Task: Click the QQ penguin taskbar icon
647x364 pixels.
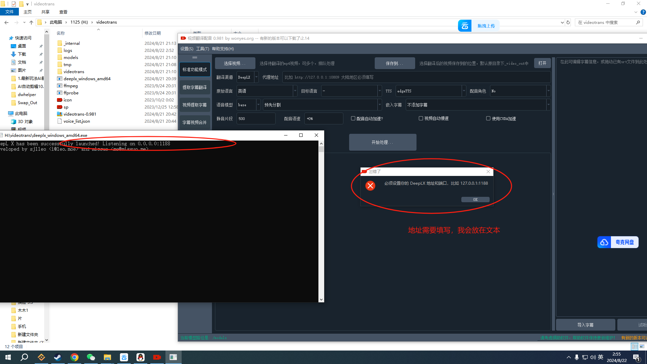Action: pos(140,357)
